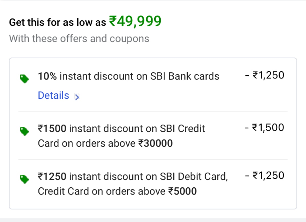Click the bold ₹30000 minimum order value

pyautogui.click(x=156, y=144)
